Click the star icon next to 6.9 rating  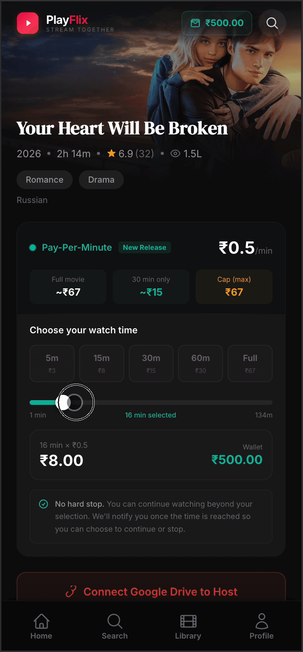point(111,153)
